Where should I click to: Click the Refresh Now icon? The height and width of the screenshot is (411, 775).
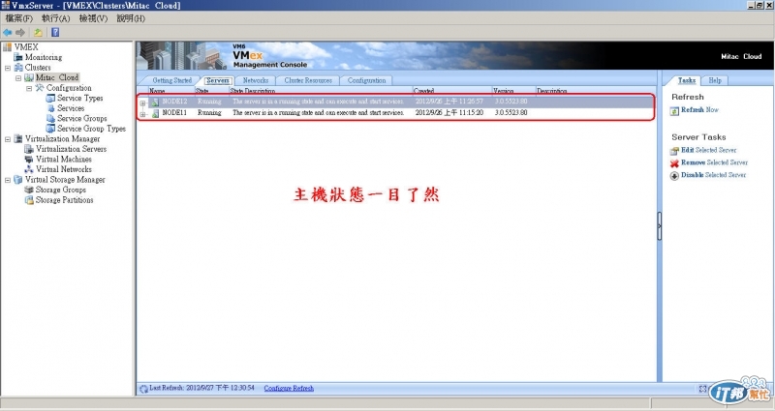point(674,111)
